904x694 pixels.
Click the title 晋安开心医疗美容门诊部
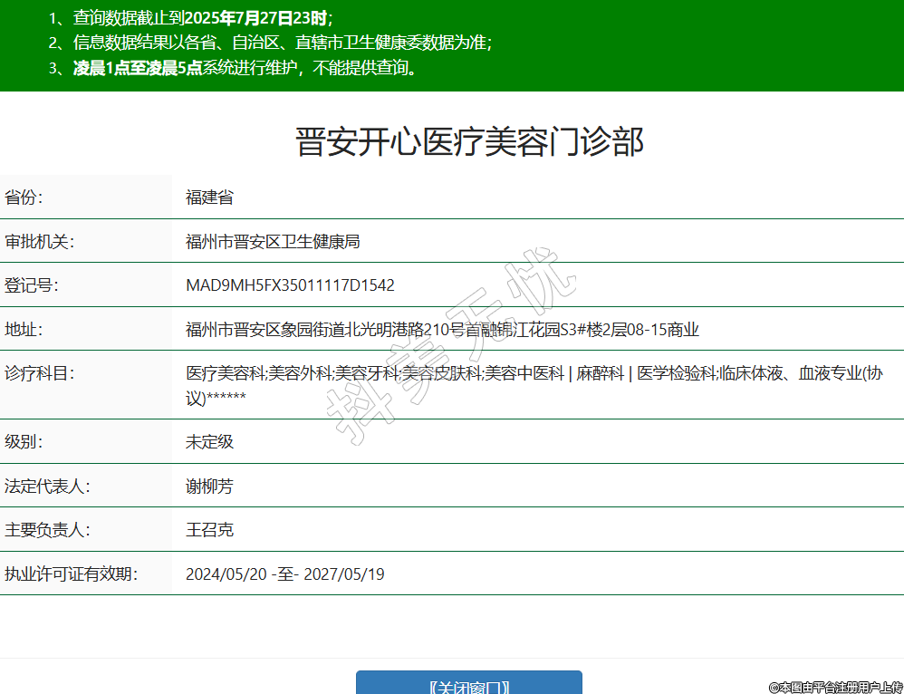click(x=469, y=142)
